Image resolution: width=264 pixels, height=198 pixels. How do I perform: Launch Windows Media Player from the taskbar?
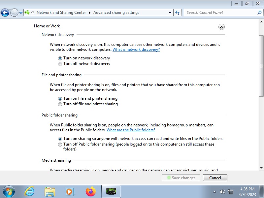point(70,192)
